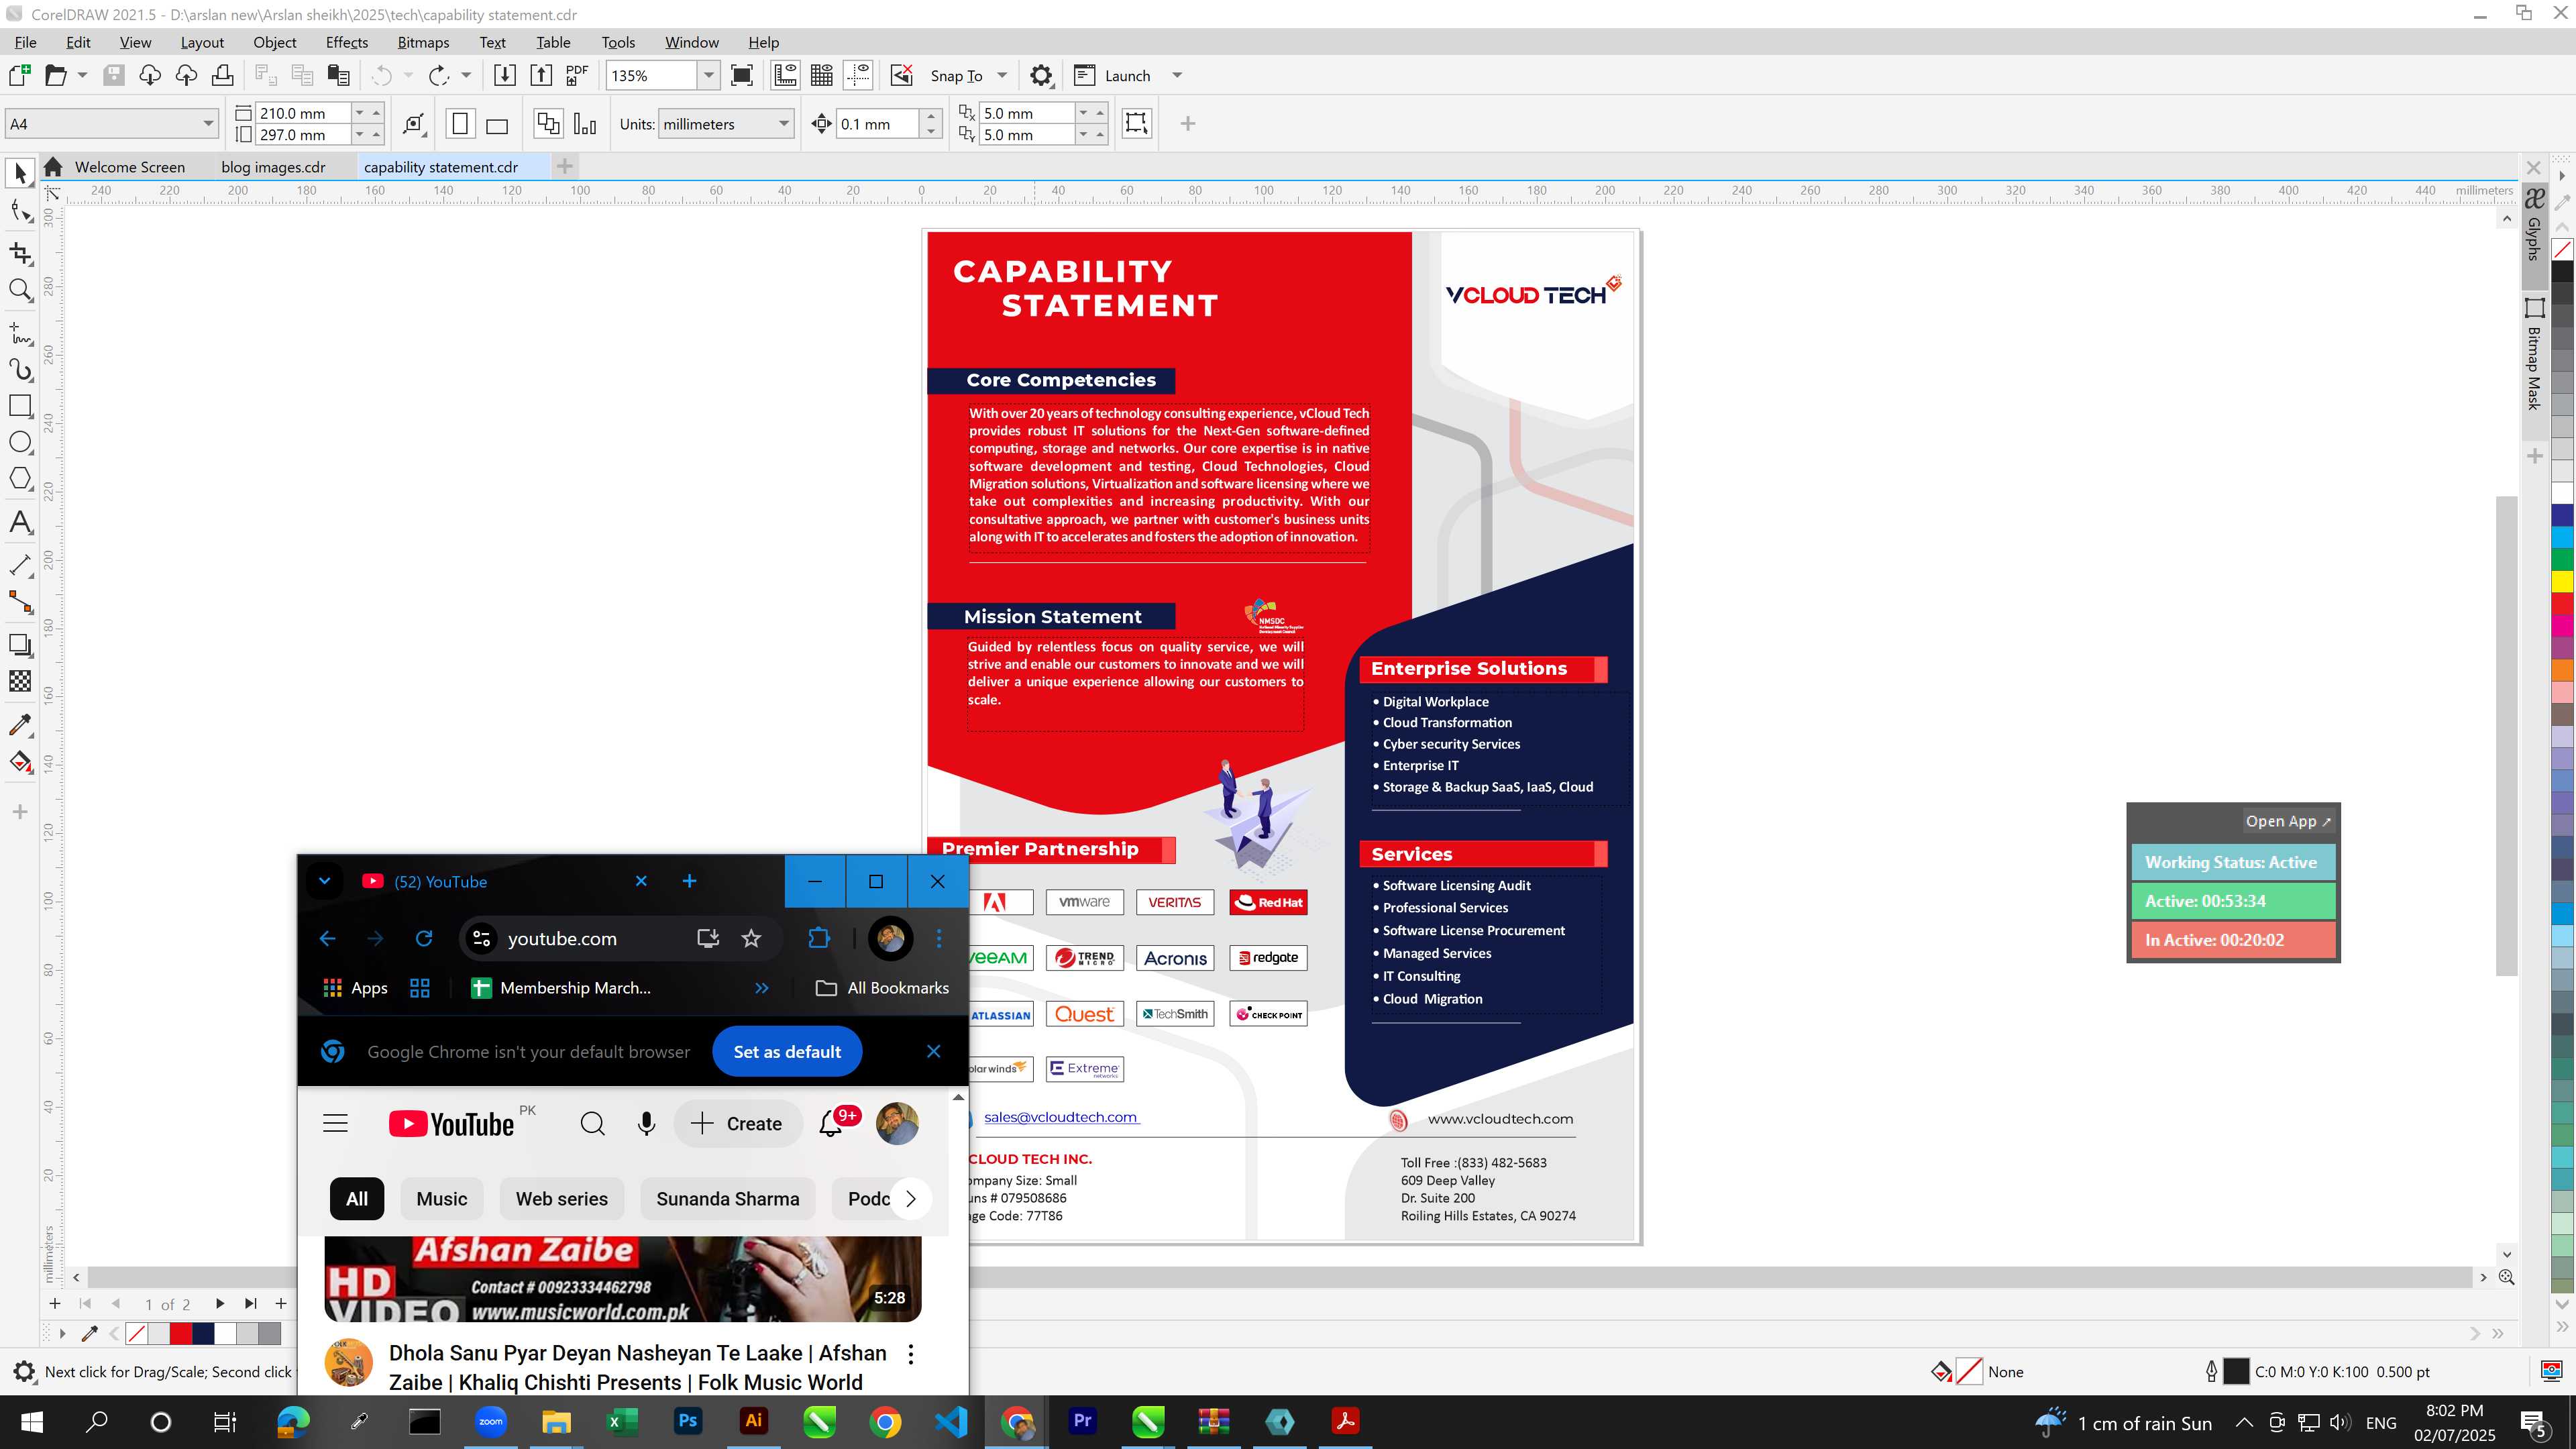Open the Bitmaps menu
Image resolution: width=2576 pixels, height=1449 pixels.
(423, 42)
